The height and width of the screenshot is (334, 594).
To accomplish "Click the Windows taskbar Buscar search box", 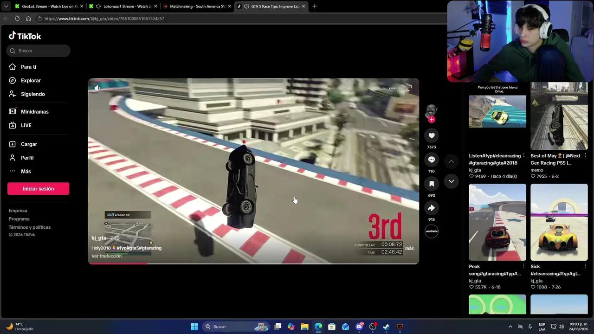I will [236, 327].
